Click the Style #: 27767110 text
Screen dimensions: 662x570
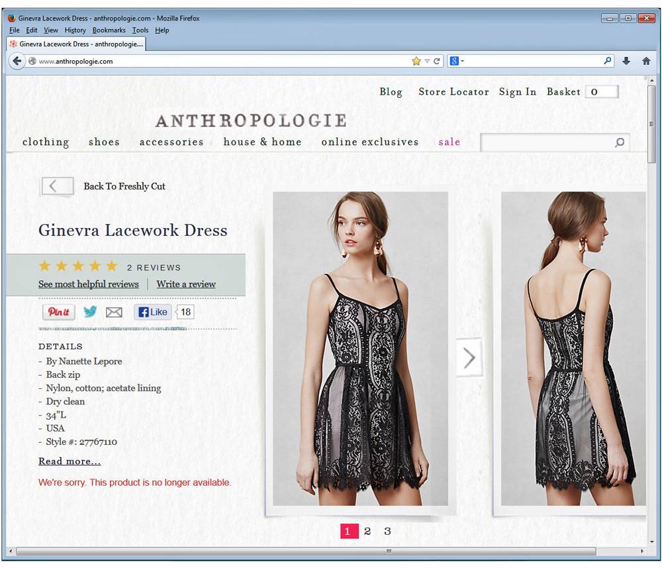click(81, 441)
